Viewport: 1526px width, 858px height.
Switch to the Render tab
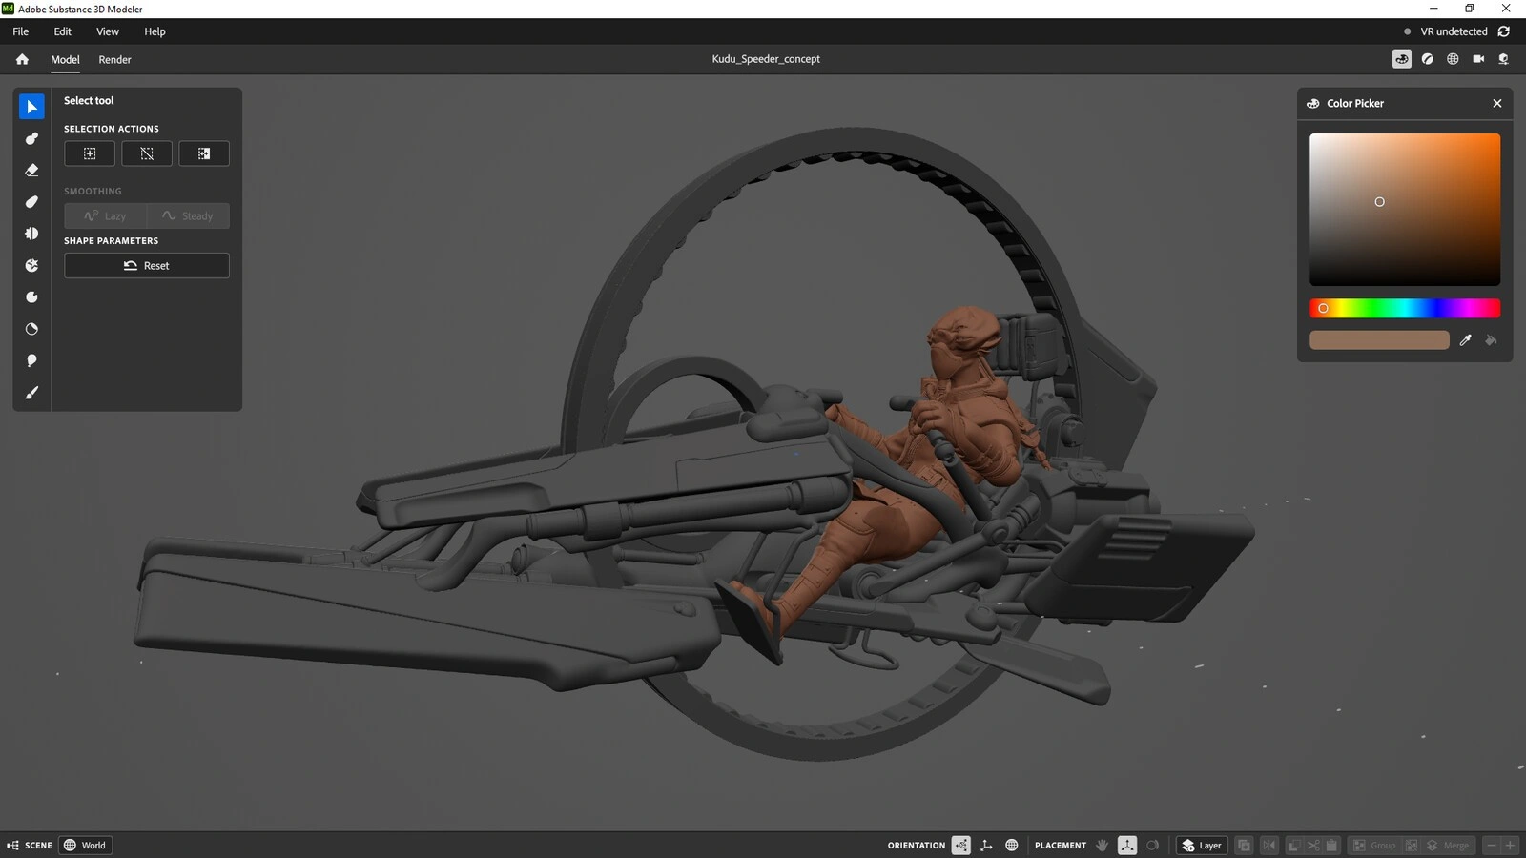(114, 59)
